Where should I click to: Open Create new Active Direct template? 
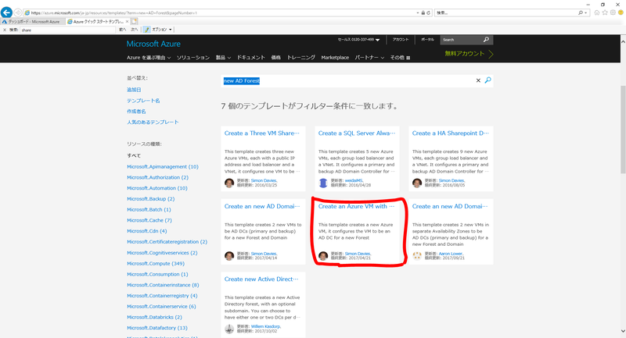(x=261, y=279)
